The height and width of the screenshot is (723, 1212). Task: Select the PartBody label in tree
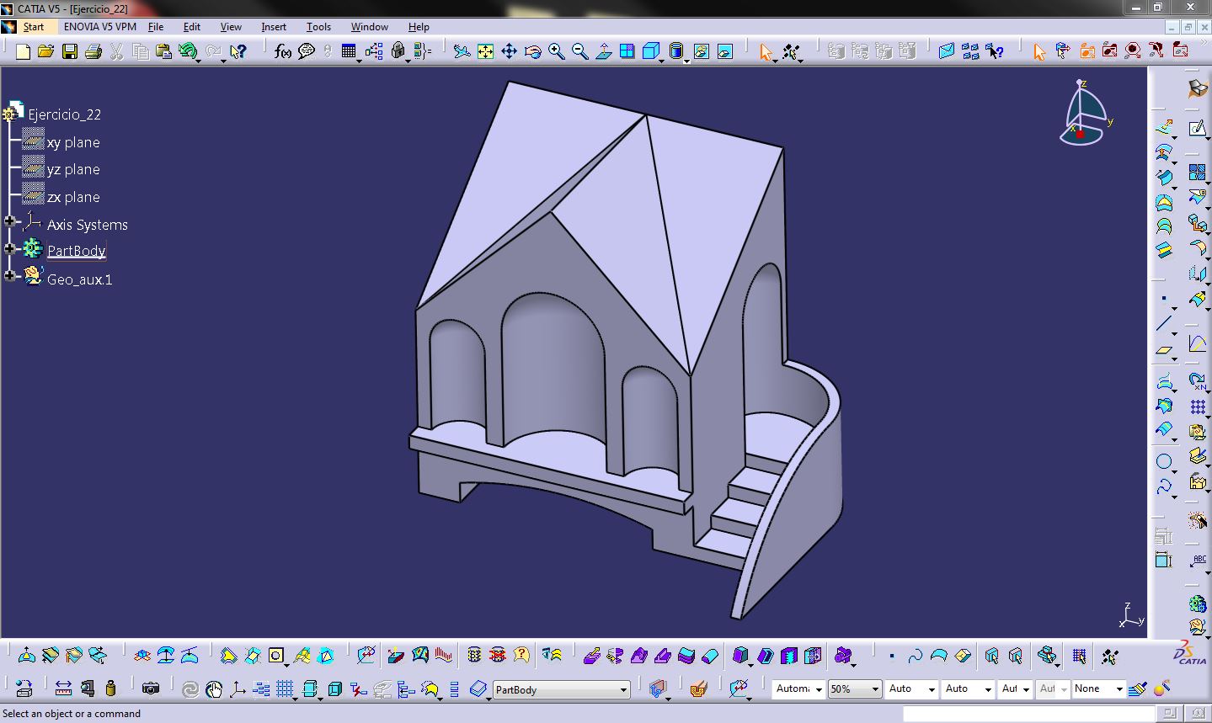click(77, 251)
